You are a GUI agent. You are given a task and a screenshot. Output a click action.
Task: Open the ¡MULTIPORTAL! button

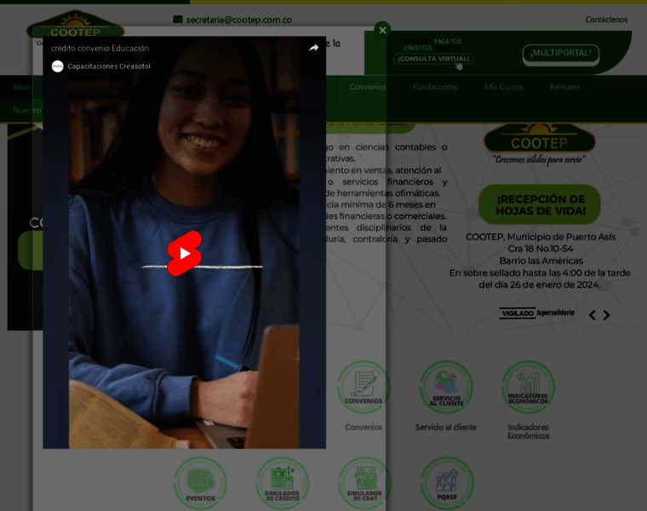point(561,54)
